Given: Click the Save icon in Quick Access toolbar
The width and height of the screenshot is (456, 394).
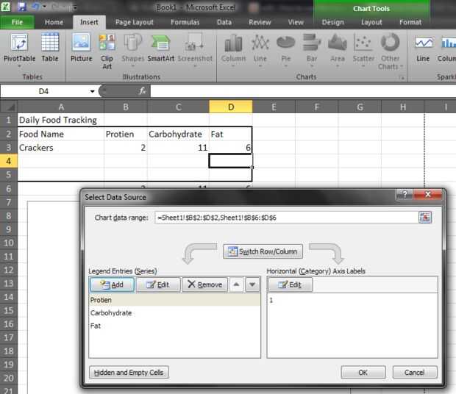Looking at the screenshot, I should pyautogui.click(x=22, y=7).
